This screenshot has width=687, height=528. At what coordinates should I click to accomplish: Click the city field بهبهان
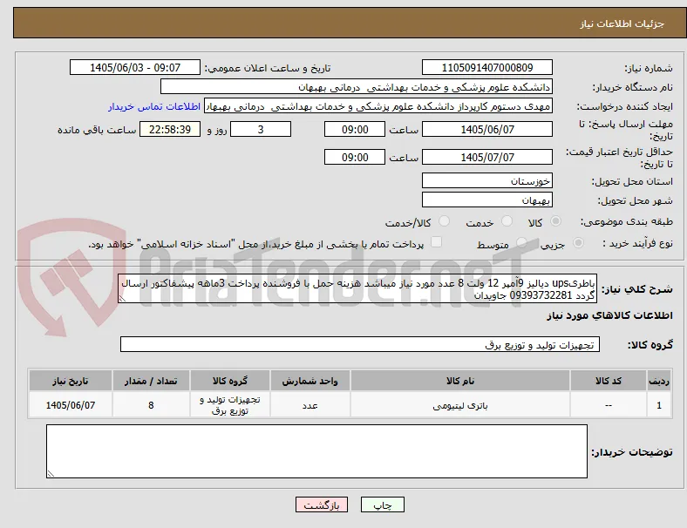click(x=486, y=200)
